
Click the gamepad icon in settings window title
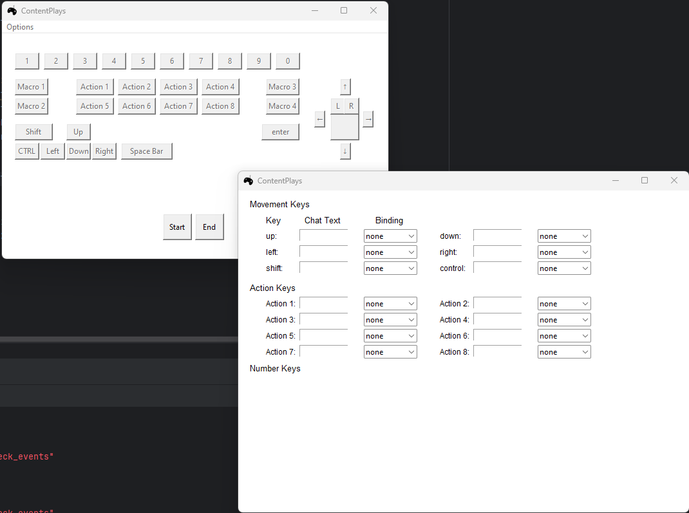coord(249,180)
